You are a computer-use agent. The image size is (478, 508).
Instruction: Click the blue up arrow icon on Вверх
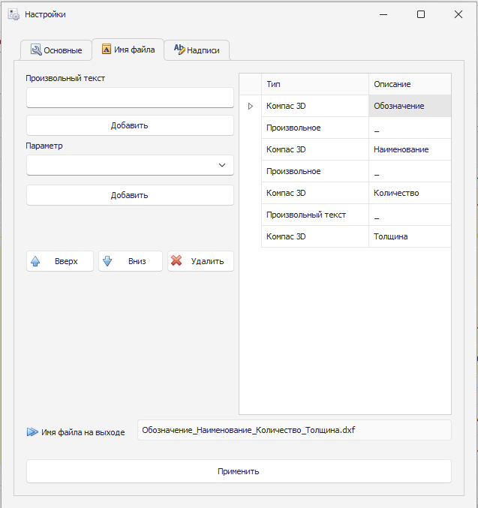[x=35, y=261]
